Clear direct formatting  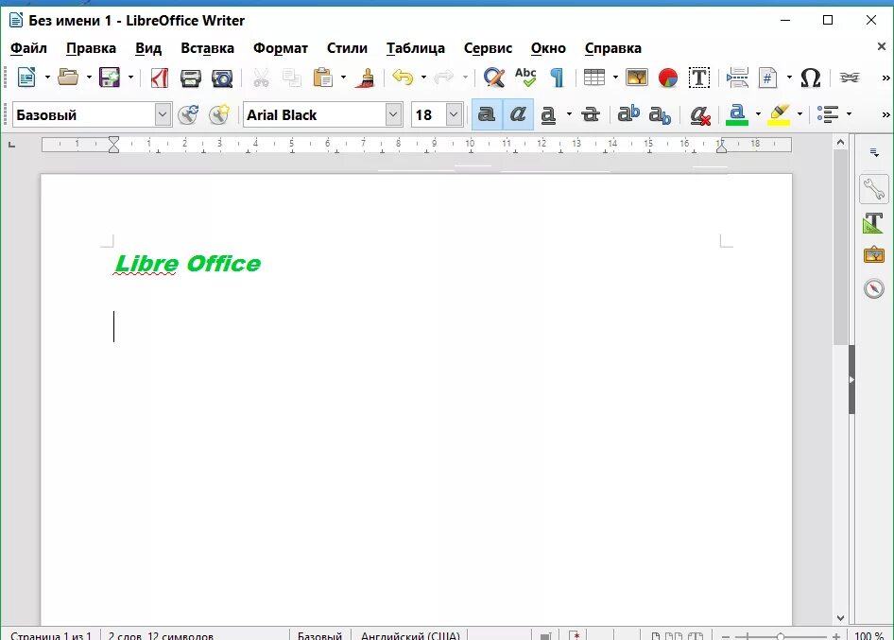click(x=699, y=114)
